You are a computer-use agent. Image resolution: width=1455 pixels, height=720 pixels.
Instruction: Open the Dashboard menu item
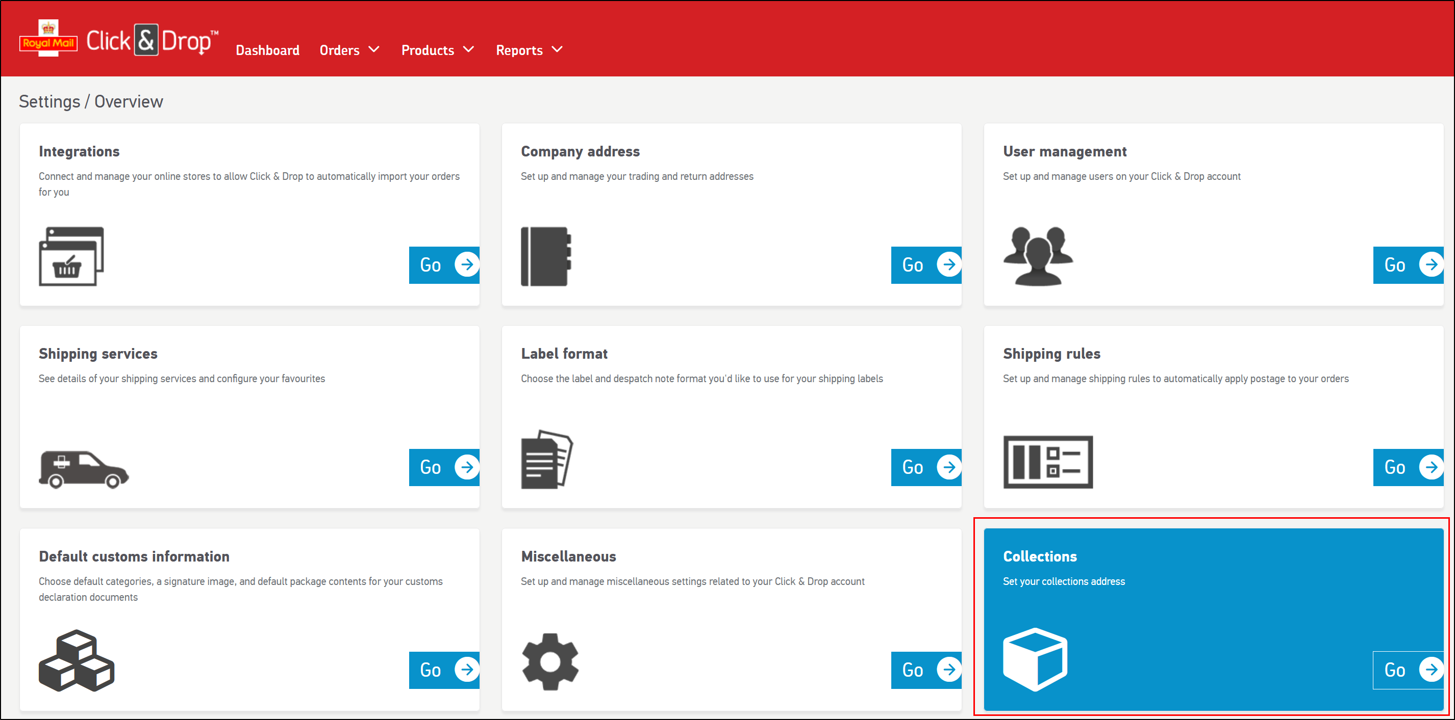pos(267,50)
